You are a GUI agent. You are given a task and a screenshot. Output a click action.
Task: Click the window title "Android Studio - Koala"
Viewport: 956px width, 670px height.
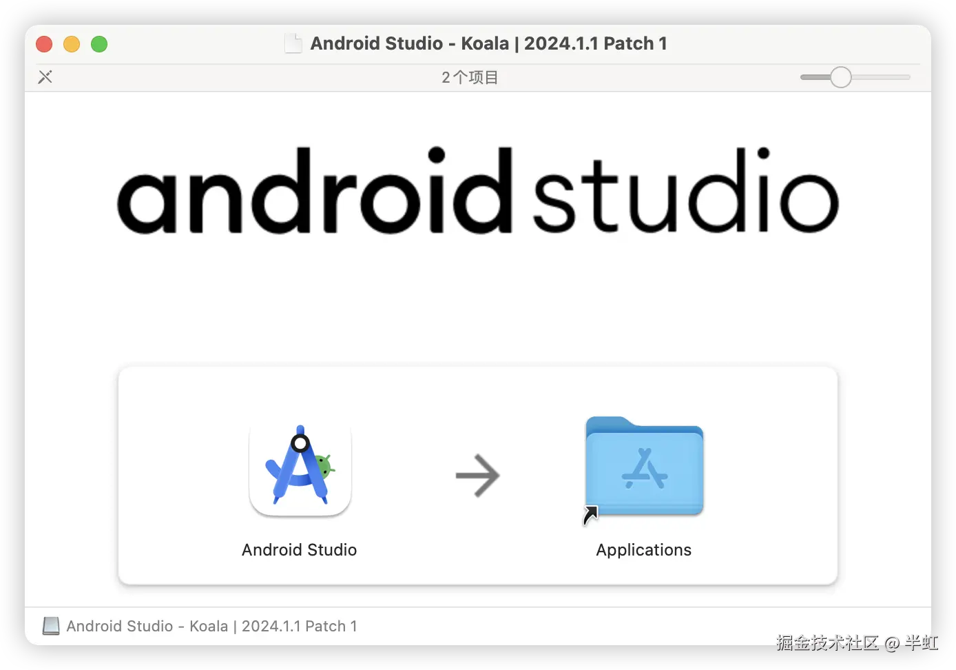point(489,43)
